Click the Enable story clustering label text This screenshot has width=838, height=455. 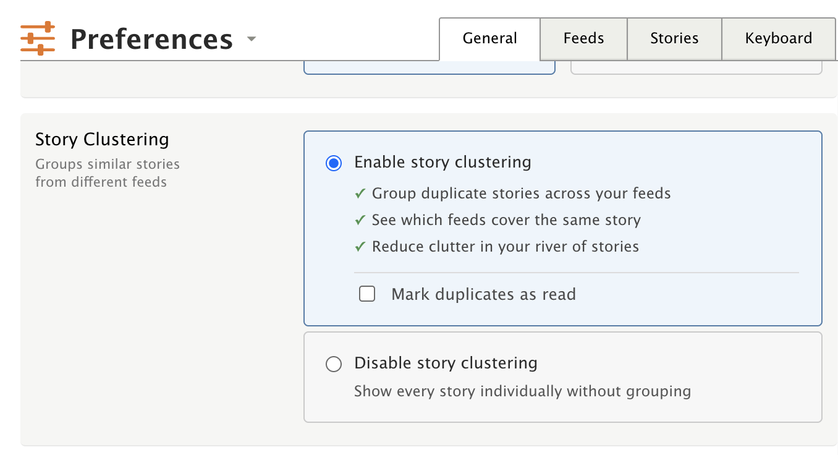442,163
